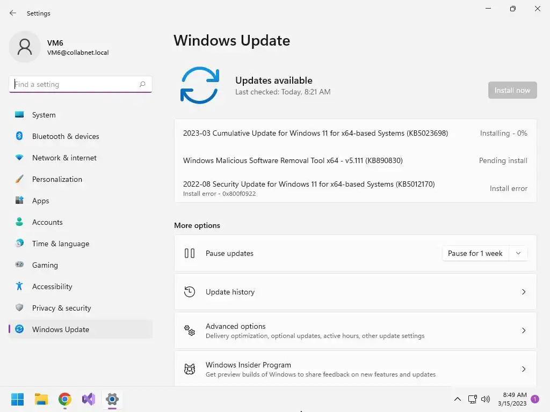
Task: Open Windows Insider Program via its chevron
Action: (x=523, y=369)
